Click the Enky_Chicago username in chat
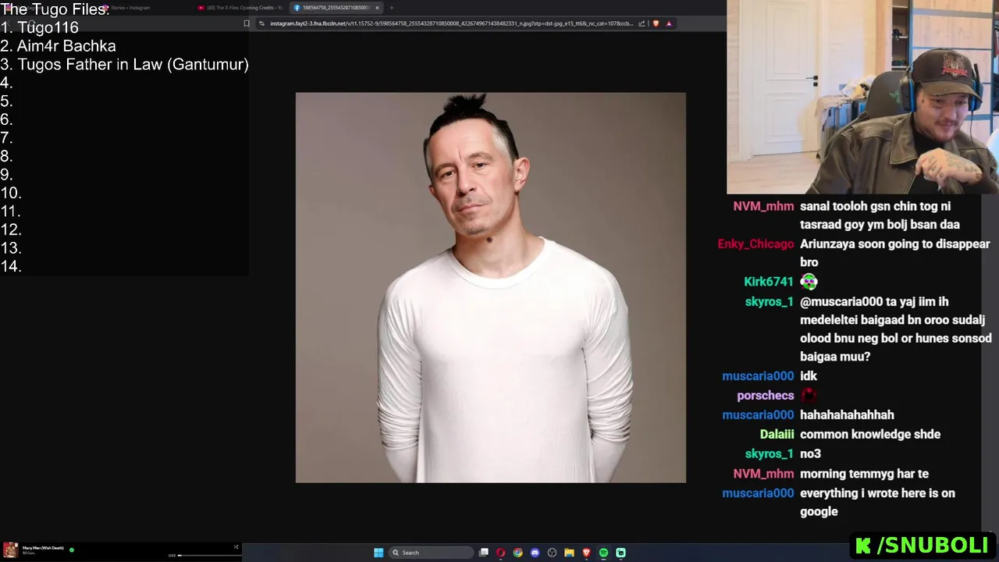This screenshot has height=562, width=999. click(x=755, y=244)
